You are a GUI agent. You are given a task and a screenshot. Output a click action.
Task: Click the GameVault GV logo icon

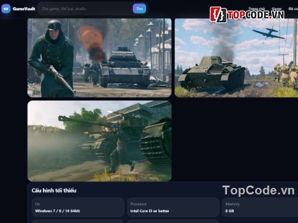[x=6, y=9]
